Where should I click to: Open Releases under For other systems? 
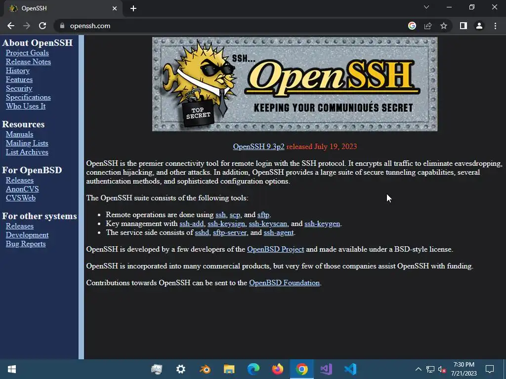pyautogui.click(x=19, y=226)
